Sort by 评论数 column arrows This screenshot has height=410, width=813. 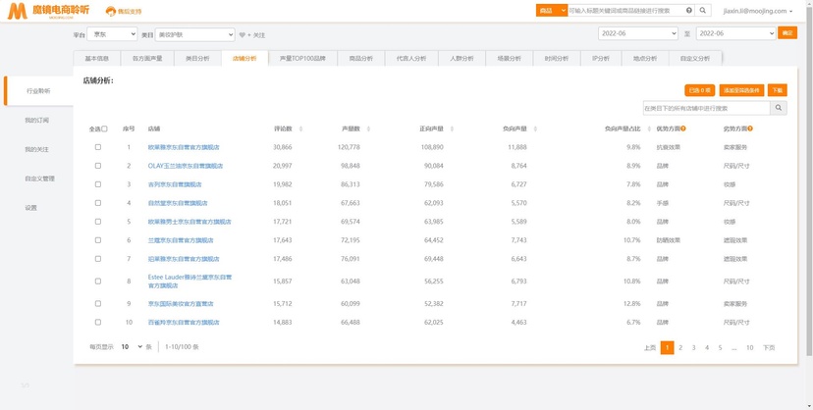click(300, 128)
